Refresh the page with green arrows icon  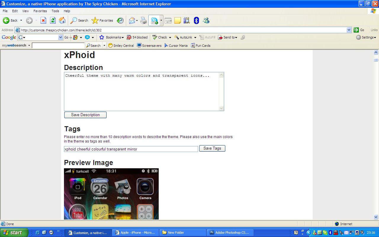click(53, 20)
